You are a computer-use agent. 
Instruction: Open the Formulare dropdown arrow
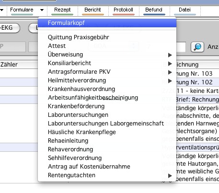(42, 10)
